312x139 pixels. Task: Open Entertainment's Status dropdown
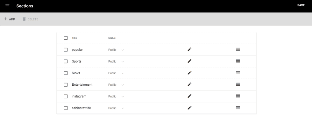point(116,85)
